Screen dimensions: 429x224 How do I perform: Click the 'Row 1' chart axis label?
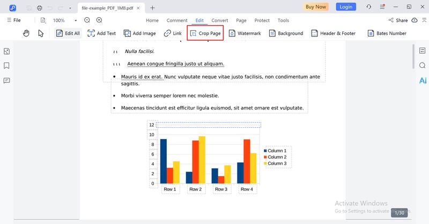coord(170,189)
